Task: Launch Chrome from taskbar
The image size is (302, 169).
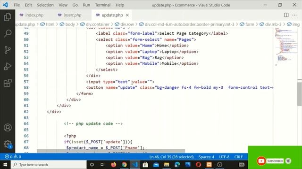Action: point(124,165)
